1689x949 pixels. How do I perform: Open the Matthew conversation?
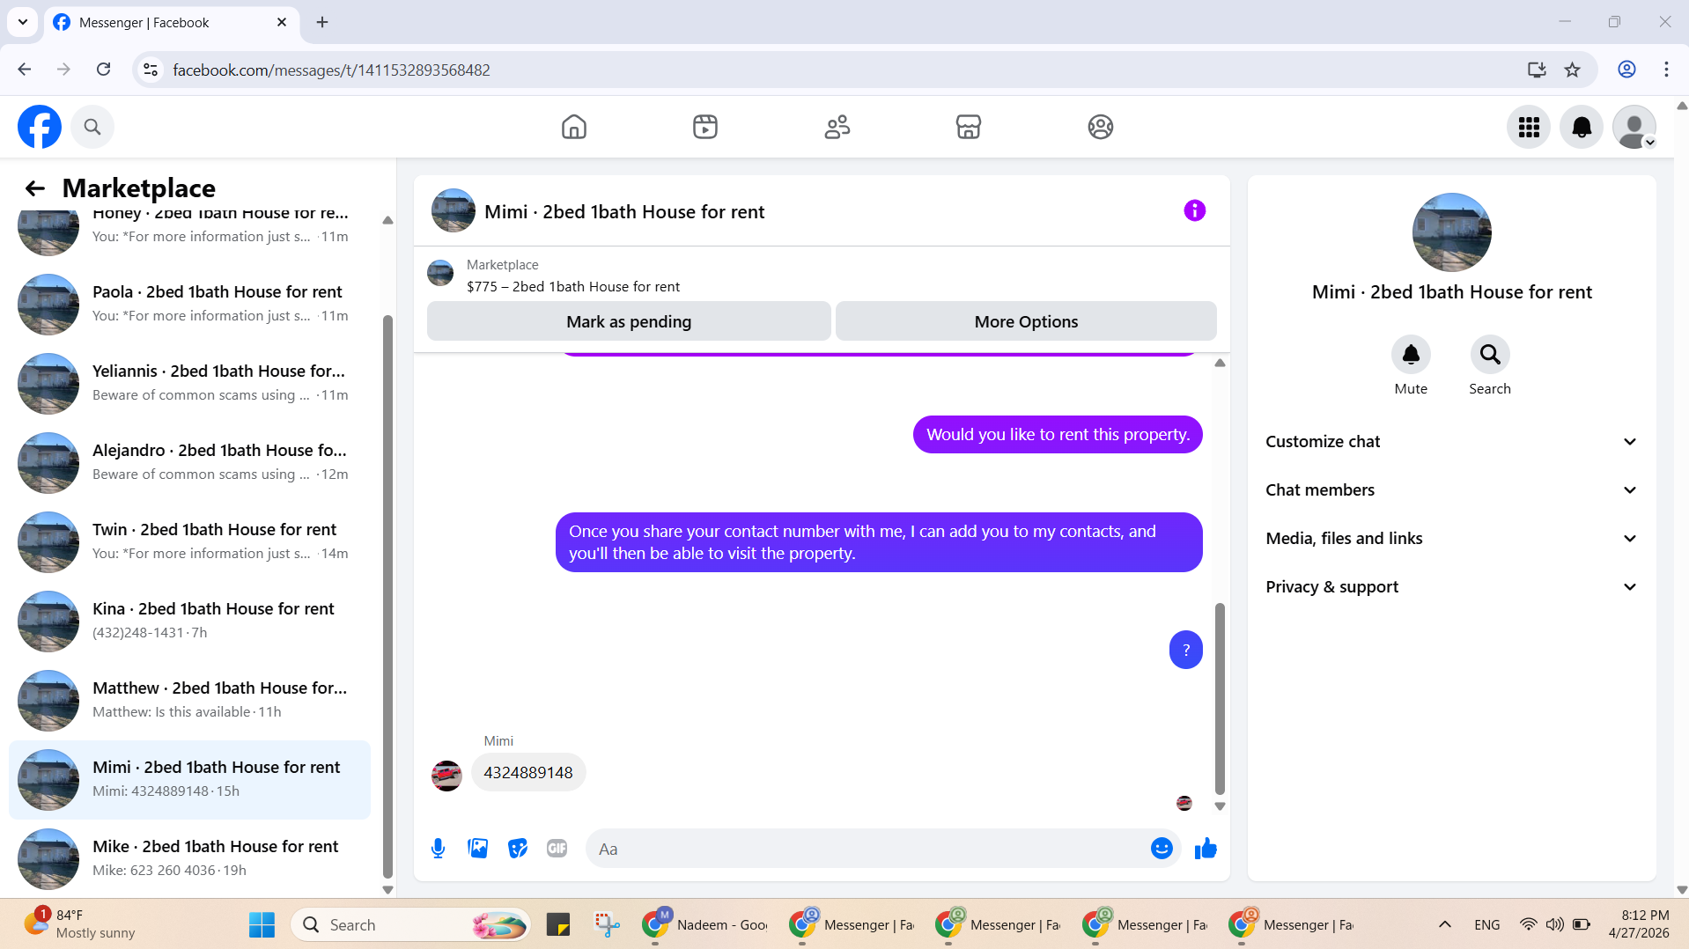pos(189,700)
